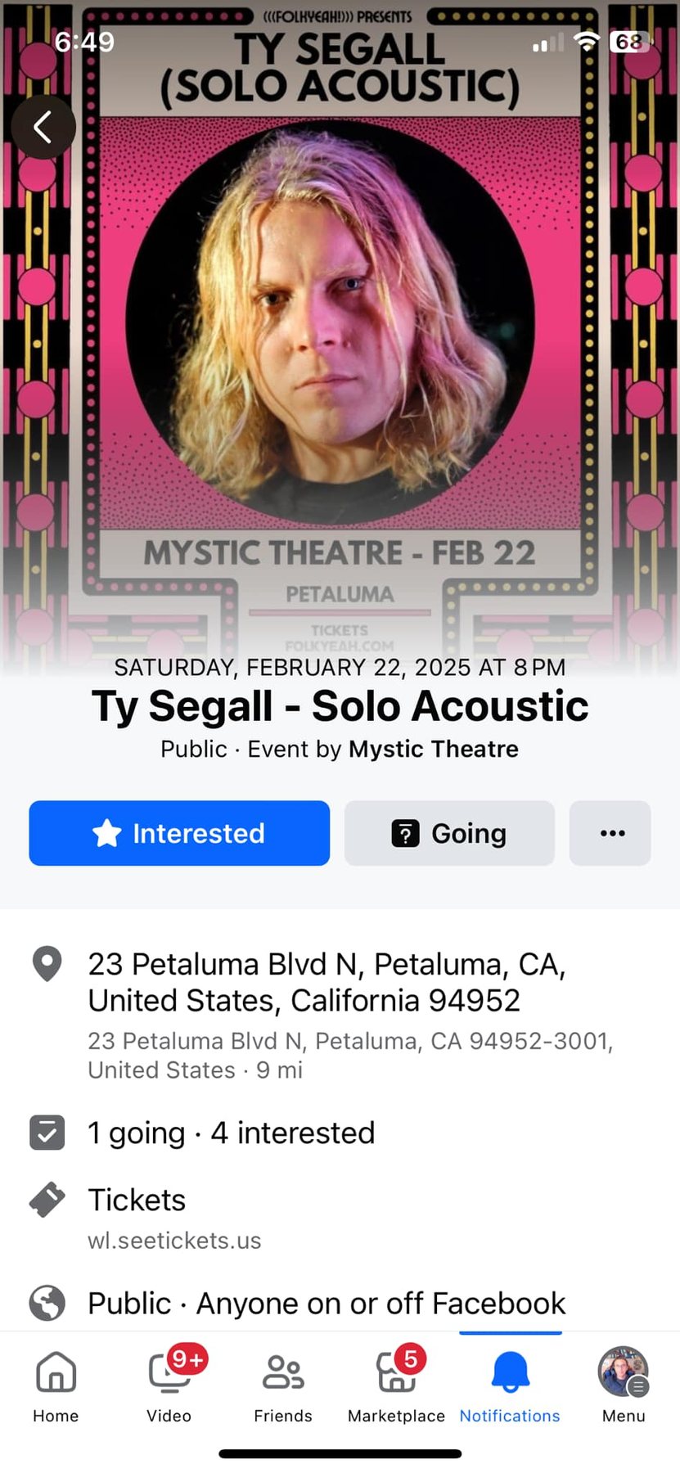The width and height of the screenshot is (680, 1473).
Task: Open Mystic Theatre host page
Action: point(434,749)
